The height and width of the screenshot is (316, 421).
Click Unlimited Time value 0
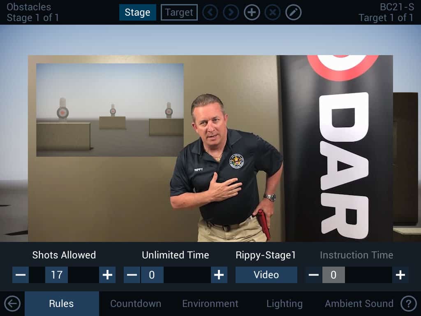(x=152, y=275)
